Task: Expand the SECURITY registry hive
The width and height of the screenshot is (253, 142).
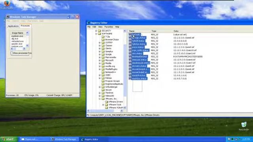Action: click(x=96, y=31)
